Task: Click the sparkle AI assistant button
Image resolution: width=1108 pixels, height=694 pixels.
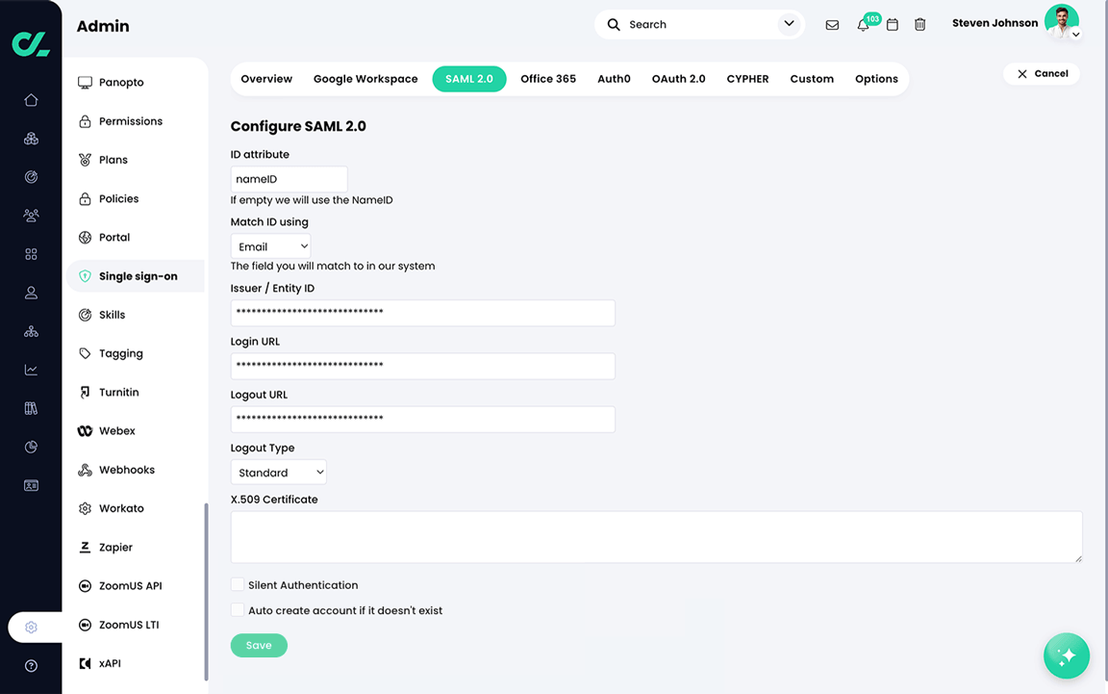Action: coord(1067,655)
